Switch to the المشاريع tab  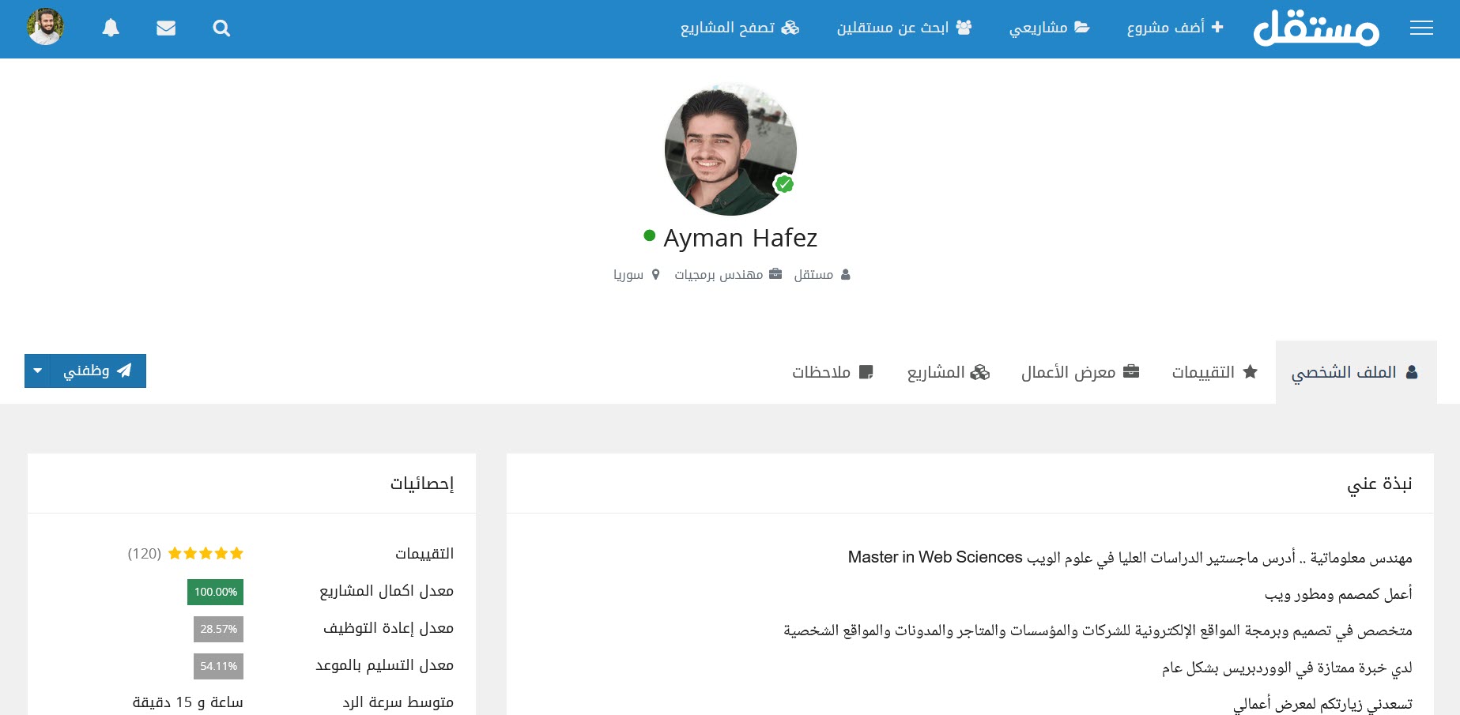coord(949,372)
